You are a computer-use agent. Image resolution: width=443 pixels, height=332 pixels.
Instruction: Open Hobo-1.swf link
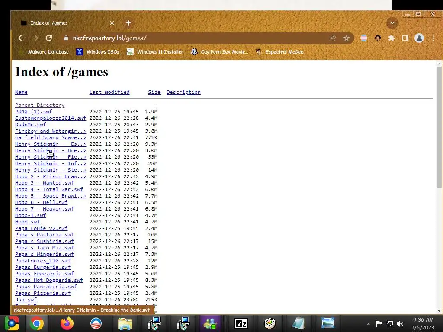(31, 215)
